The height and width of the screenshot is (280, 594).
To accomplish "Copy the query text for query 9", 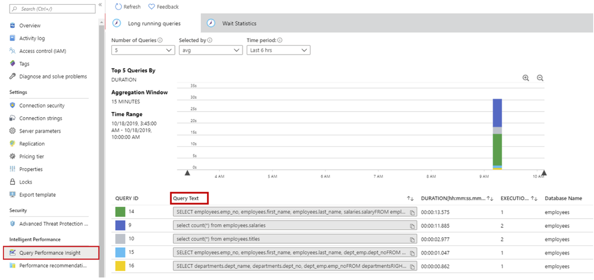I will pyautogui.click(x=412, y=226).
